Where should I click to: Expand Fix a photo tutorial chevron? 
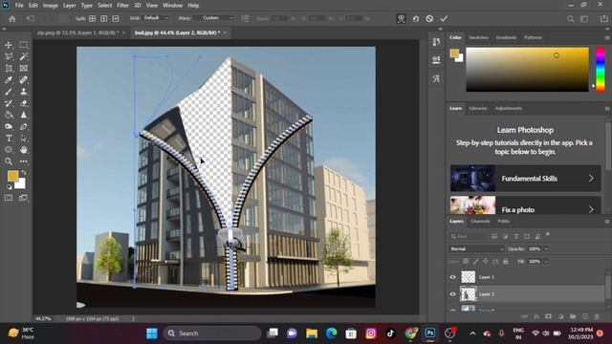pyautogui.click(x=591, y=209)
